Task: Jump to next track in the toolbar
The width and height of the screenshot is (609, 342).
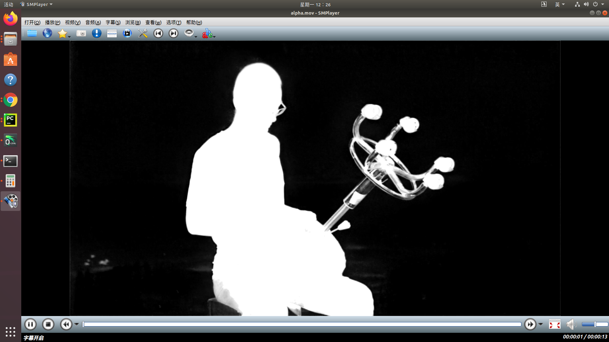Action: point(173,33)
